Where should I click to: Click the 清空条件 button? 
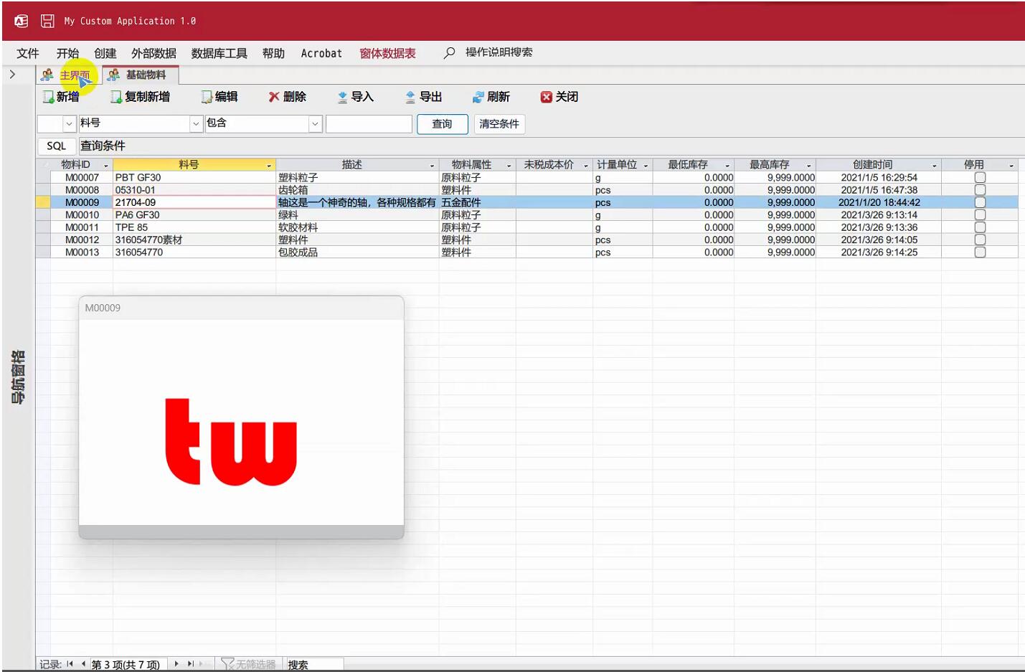499,124
